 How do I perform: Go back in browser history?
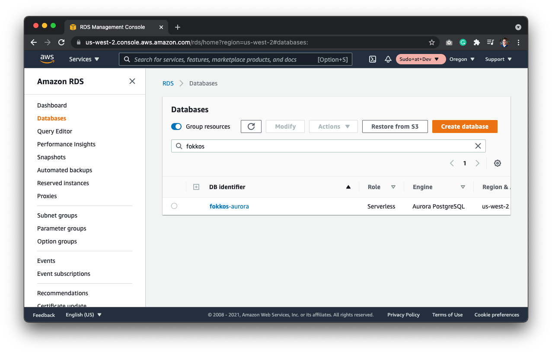[34, 42]
